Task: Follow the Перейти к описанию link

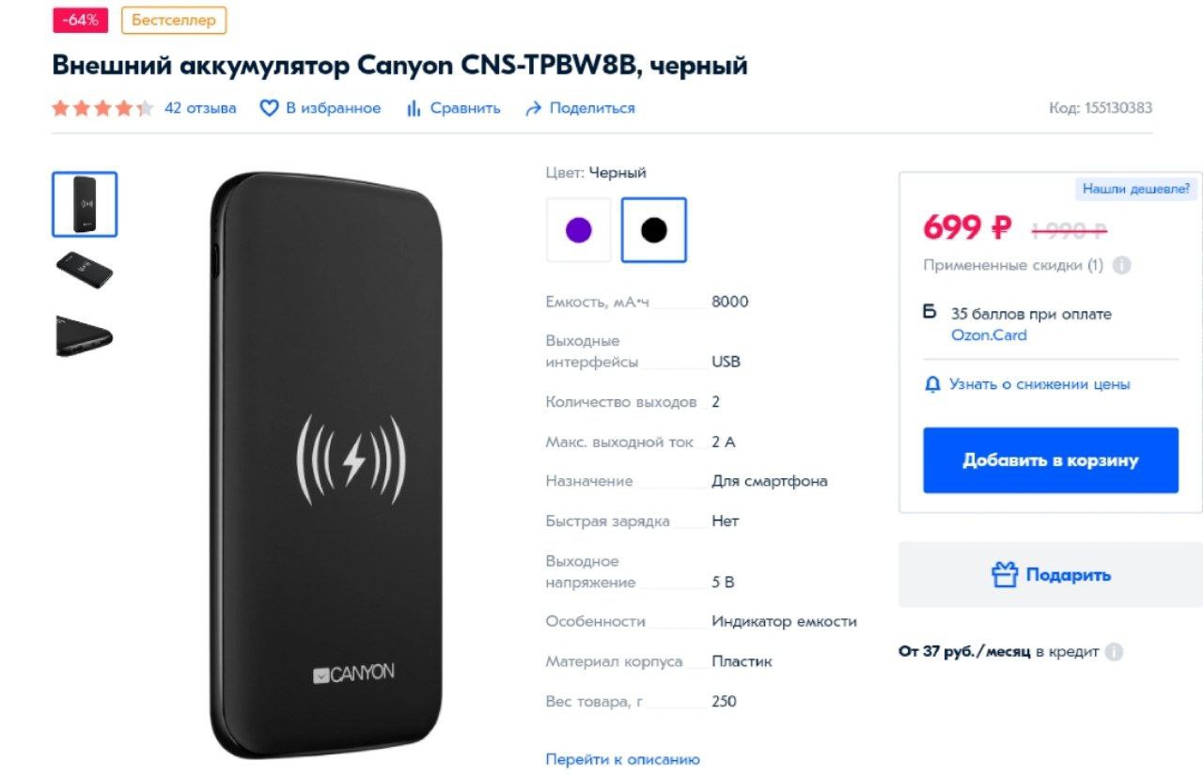Action: (x=622, y=759)
